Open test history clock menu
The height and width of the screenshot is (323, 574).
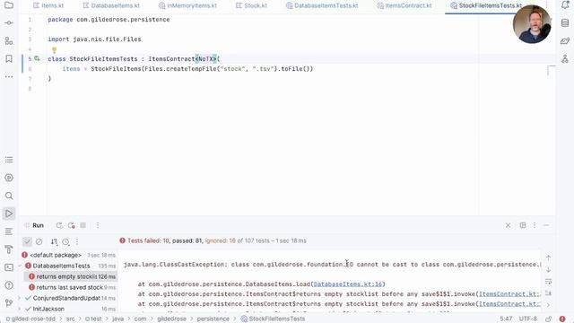[65, 241]
